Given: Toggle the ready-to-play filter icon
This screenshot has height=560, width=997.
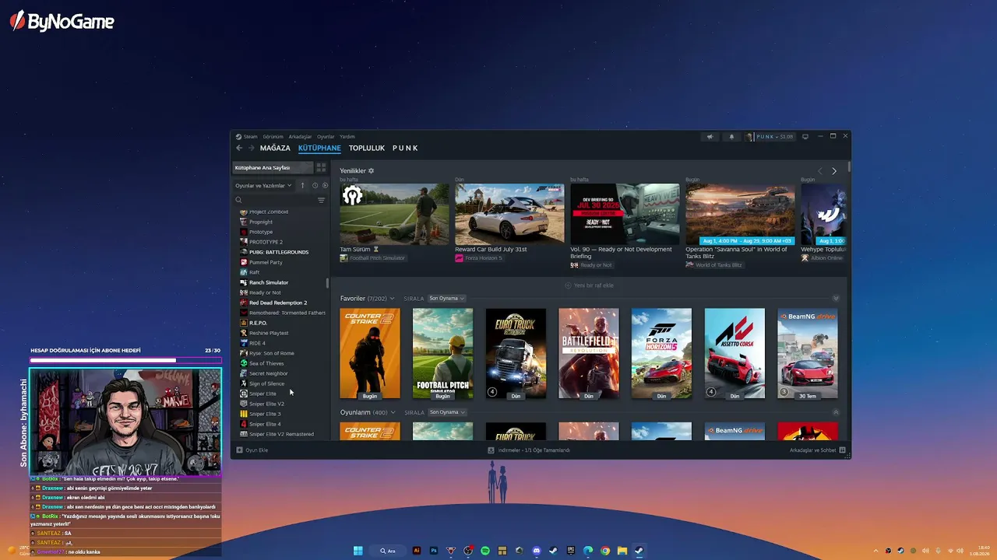Looking at the screenshot, I should [325, 185].
